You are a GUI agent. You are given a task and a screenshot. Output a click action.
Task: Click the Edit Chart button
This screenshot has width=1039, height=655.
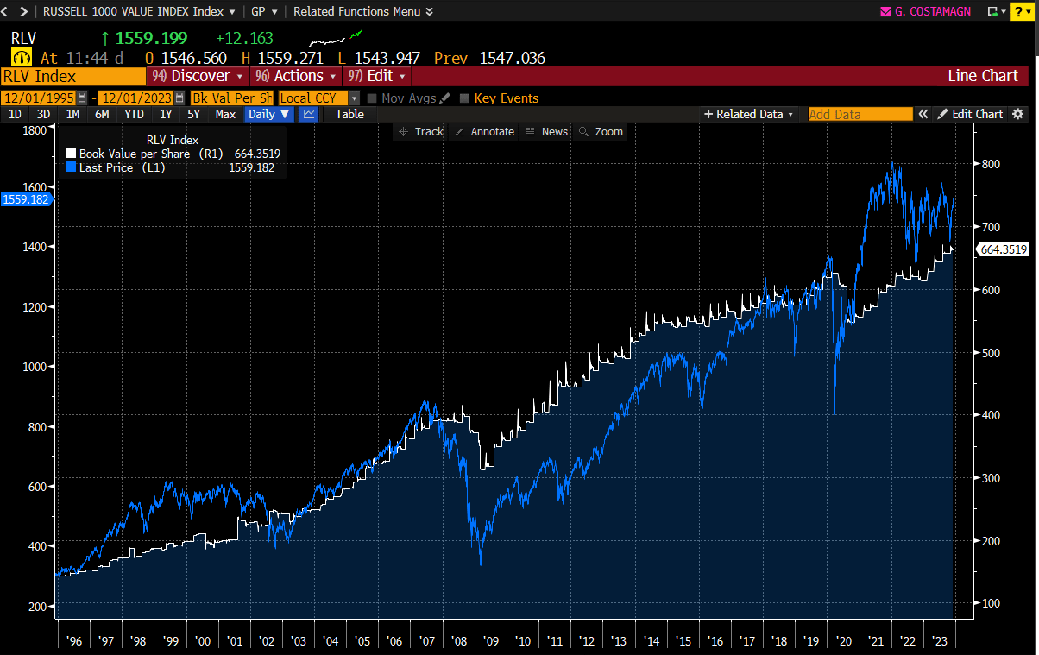(971, 114)
